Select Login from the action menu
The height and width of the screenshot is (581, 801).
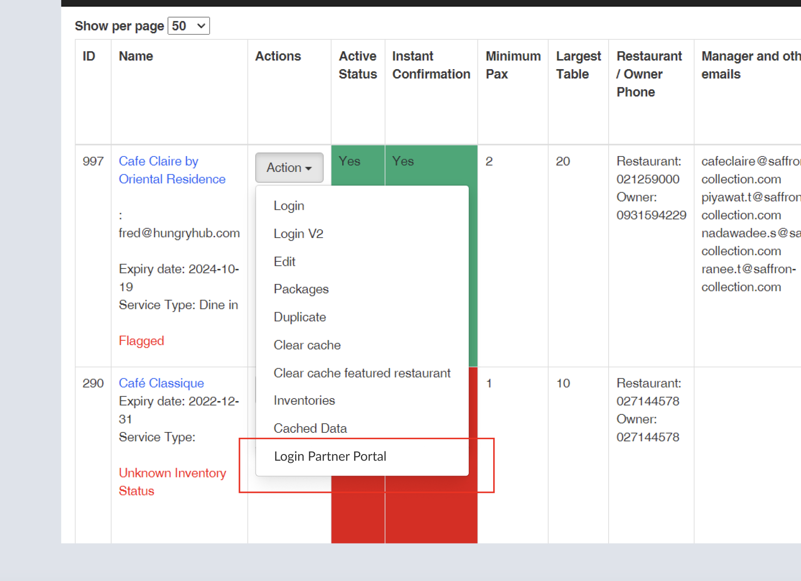288,206
